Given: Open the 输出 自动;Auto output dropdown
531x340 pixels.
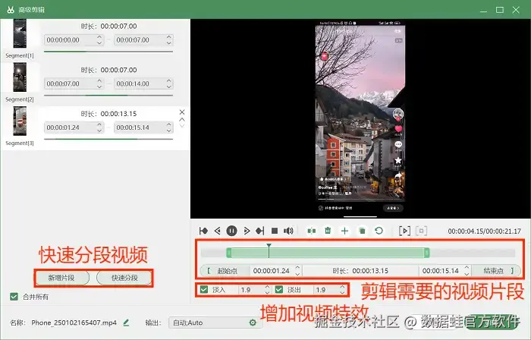Looking at the screenshot, I should 215,323.
